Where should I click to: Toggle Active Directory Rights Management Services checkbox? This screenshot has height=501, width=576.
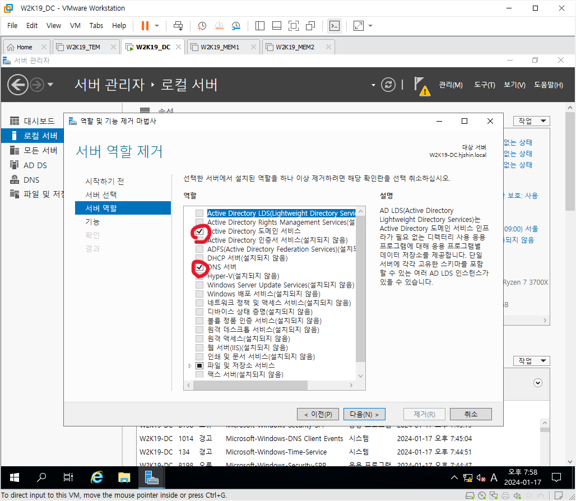click(x=199, y=222)
